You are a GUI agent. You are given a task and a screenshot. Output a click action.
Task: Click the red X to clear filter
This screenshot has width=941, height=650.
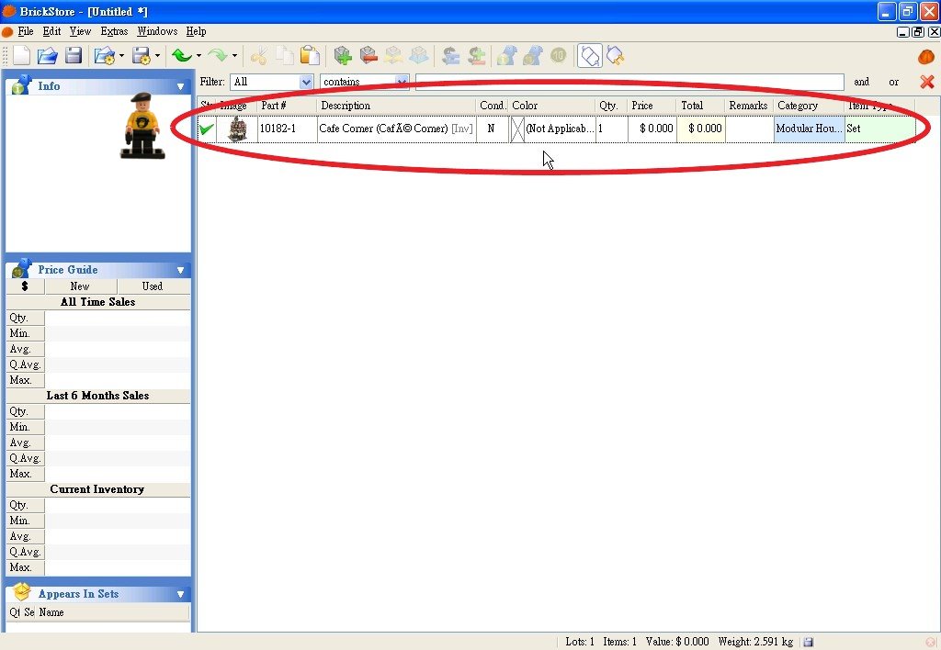point(926,82)
